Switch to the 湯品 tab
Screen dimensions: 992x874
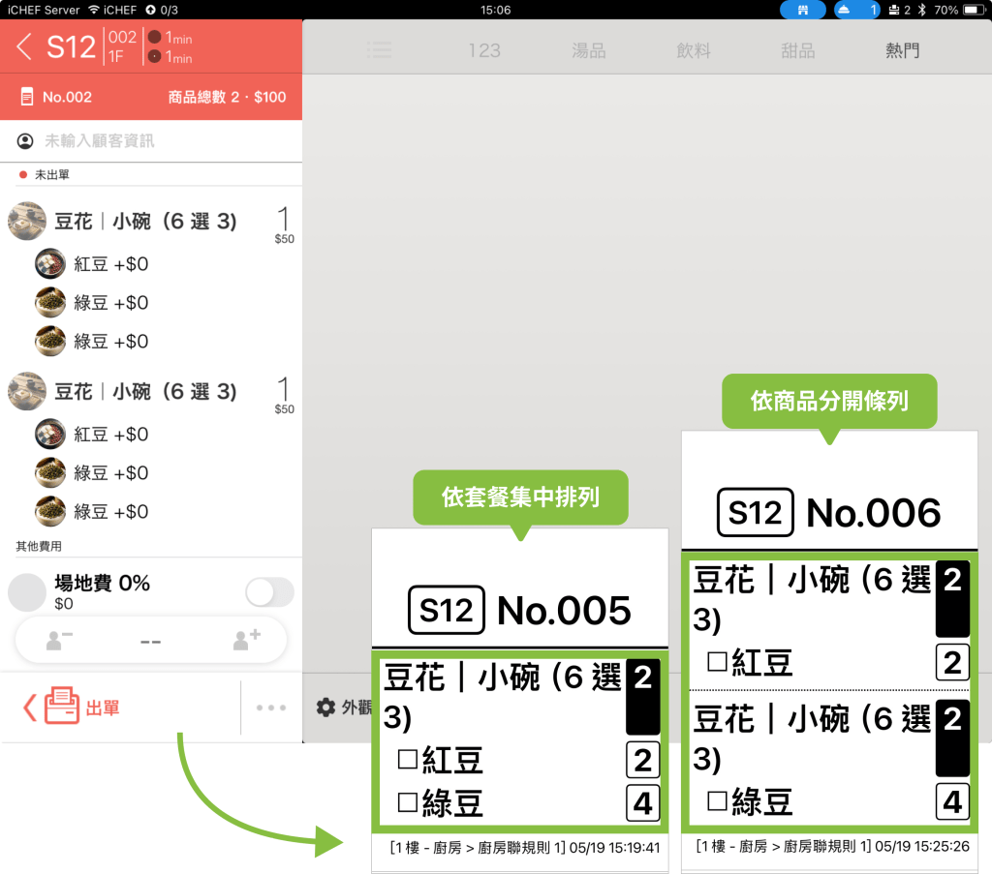[589, 50]
